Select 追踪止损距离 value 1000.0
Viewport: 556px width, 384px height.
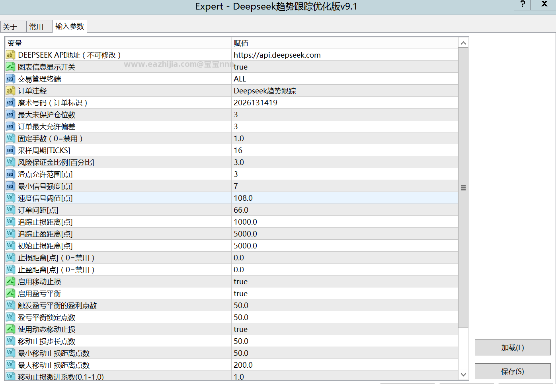(345, 222)
